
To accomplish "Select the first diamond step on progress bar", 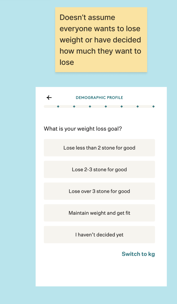I will pos(58,106).
